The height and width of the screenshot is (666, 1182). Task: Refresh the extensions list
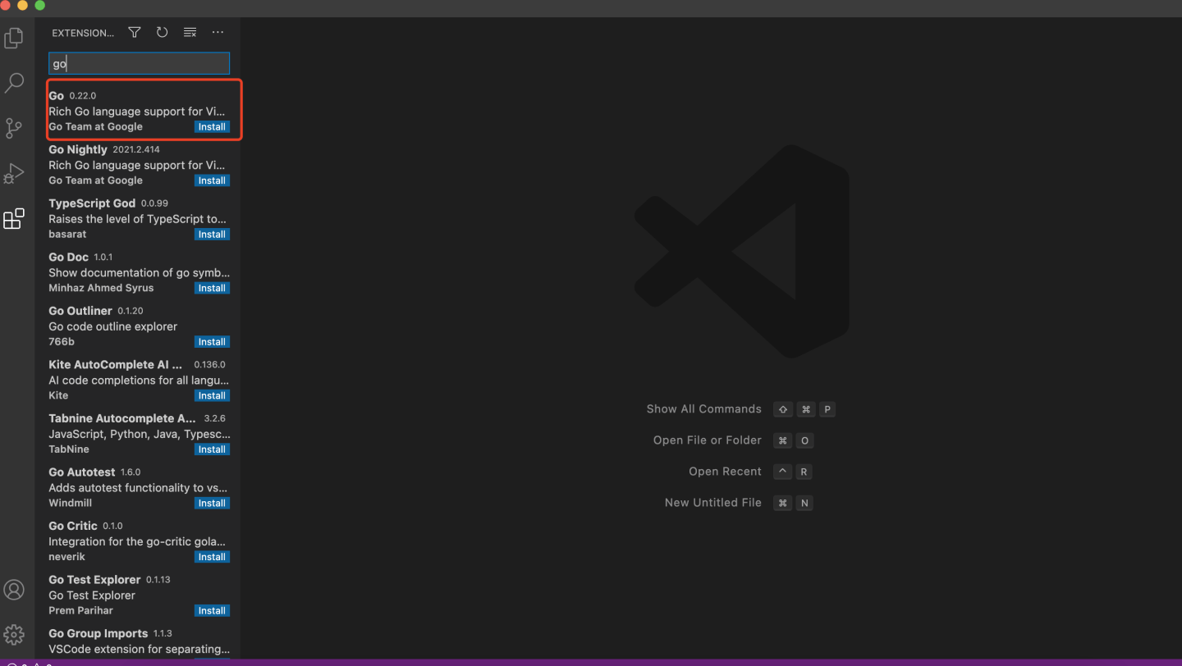pos(163,33)
